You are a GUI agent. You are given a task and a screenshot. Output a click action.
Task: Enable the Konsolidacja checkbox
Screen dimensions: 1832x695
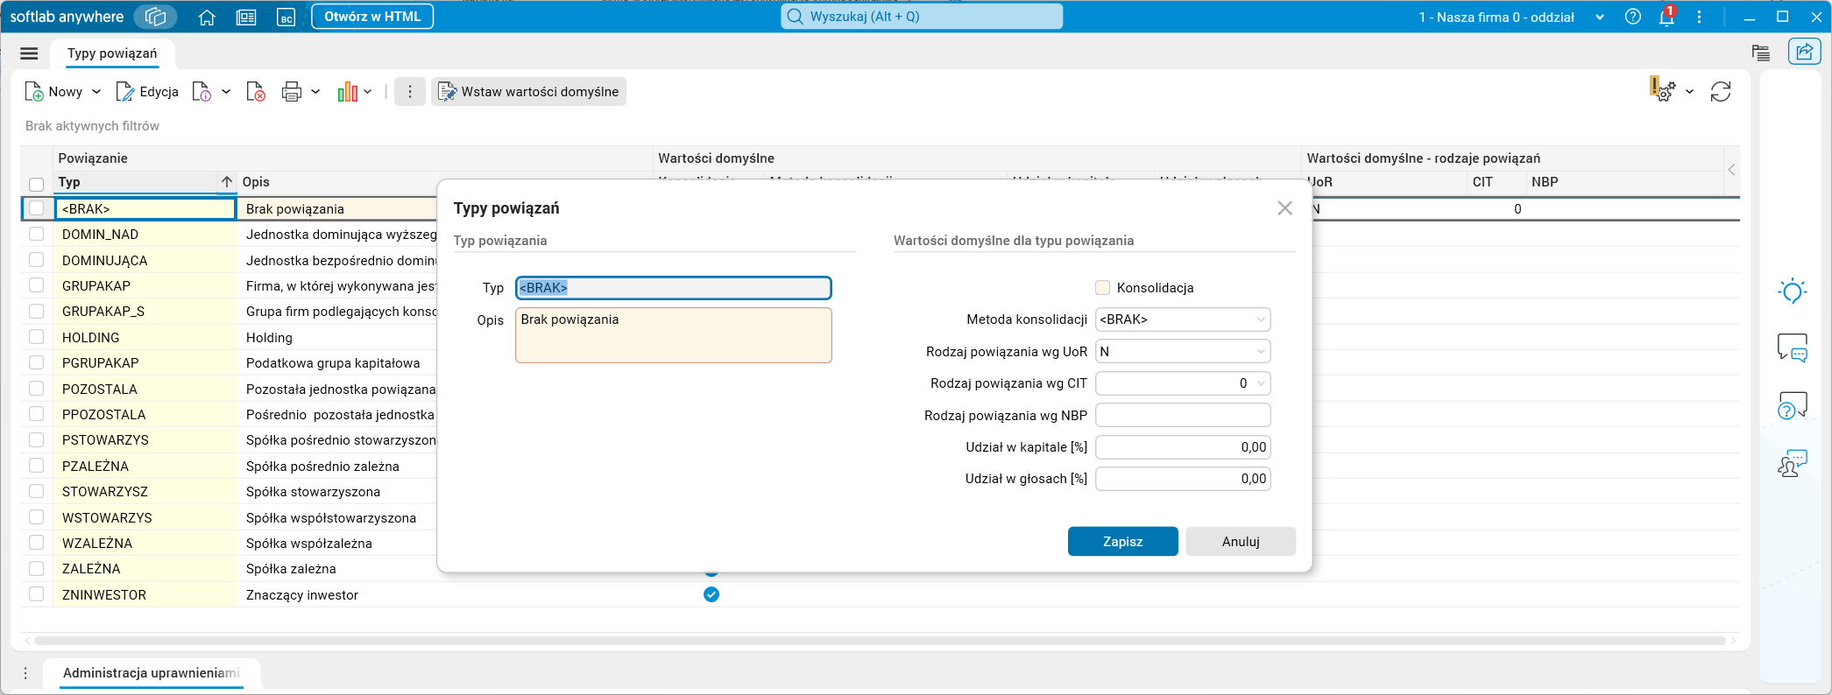tap(1103, 288)
